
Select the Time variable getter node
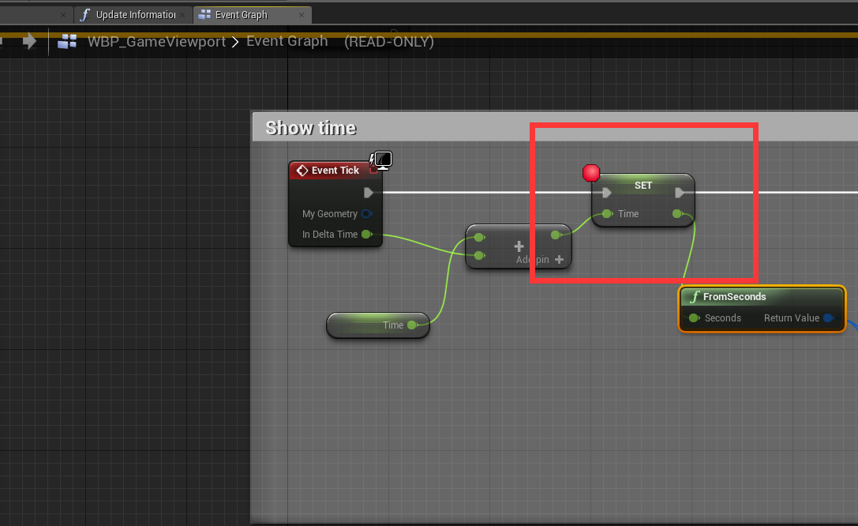click(x=377, y=325)
